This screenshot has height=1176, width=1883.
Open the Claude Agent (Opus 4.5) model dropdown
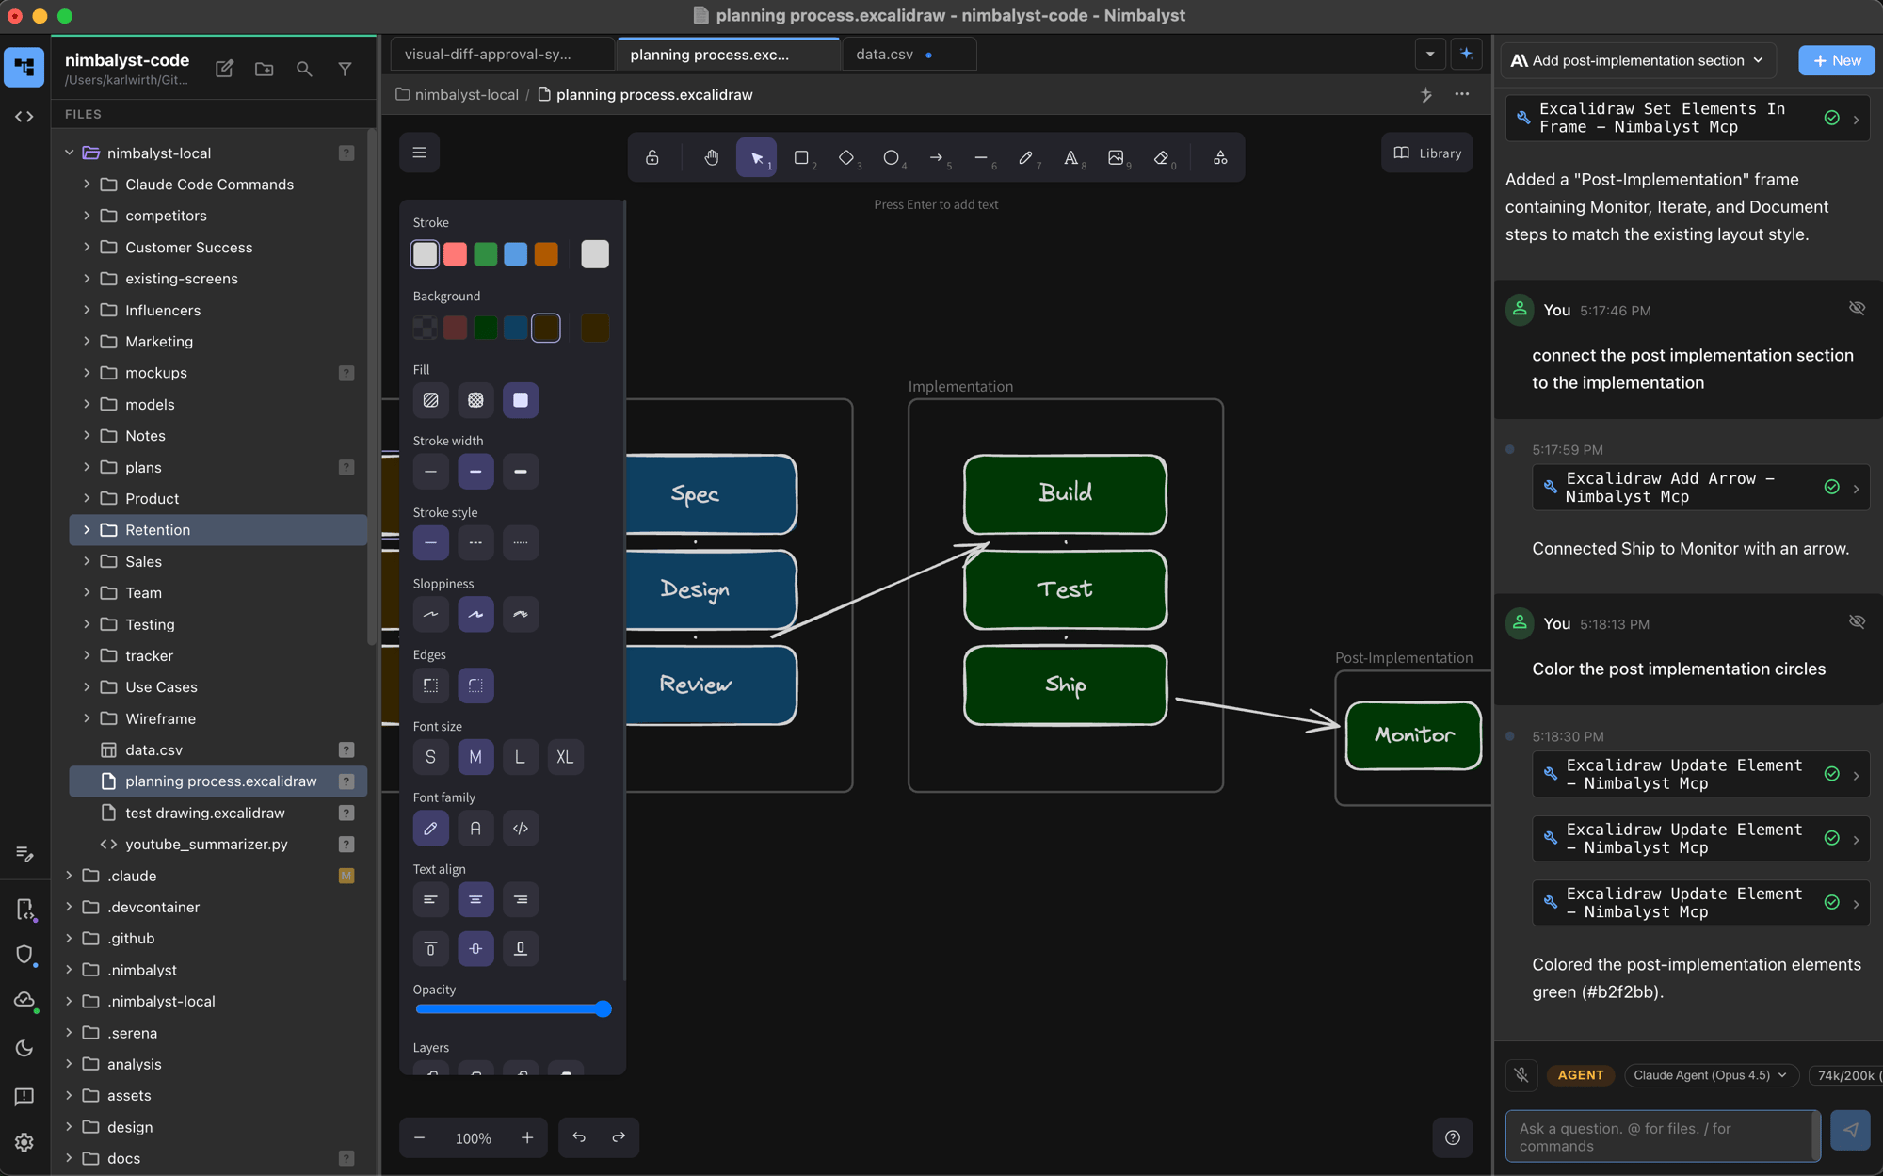[1711, 1074]
